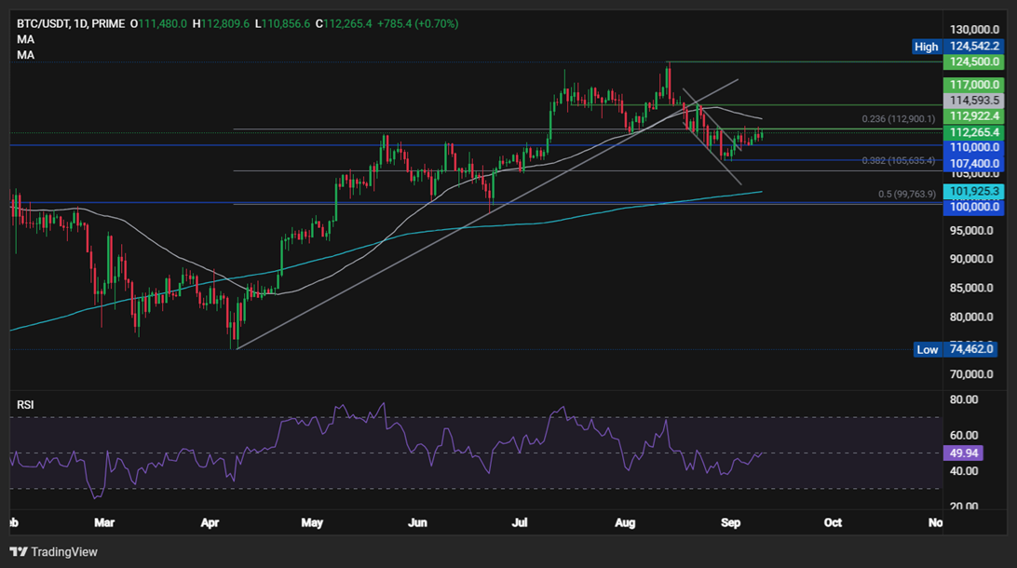Select the 124,500.0 green price label
Screen dimensions: 1017x568
[974, 62]
